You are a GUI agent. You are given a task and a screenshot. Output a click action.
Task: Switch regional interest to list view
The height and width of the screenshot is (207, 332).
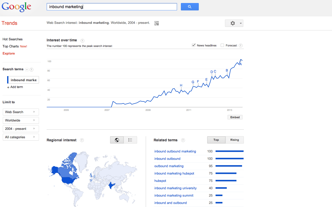coord(130,140)
